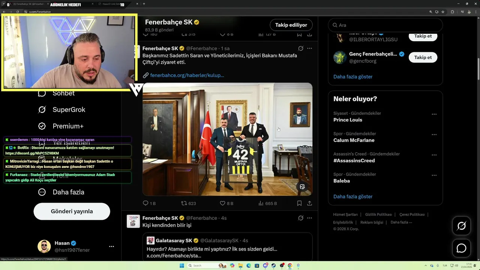
Task: Open quoted Galatasaray SK tweet
Action: pyautogui.click(x=227, y=247)
